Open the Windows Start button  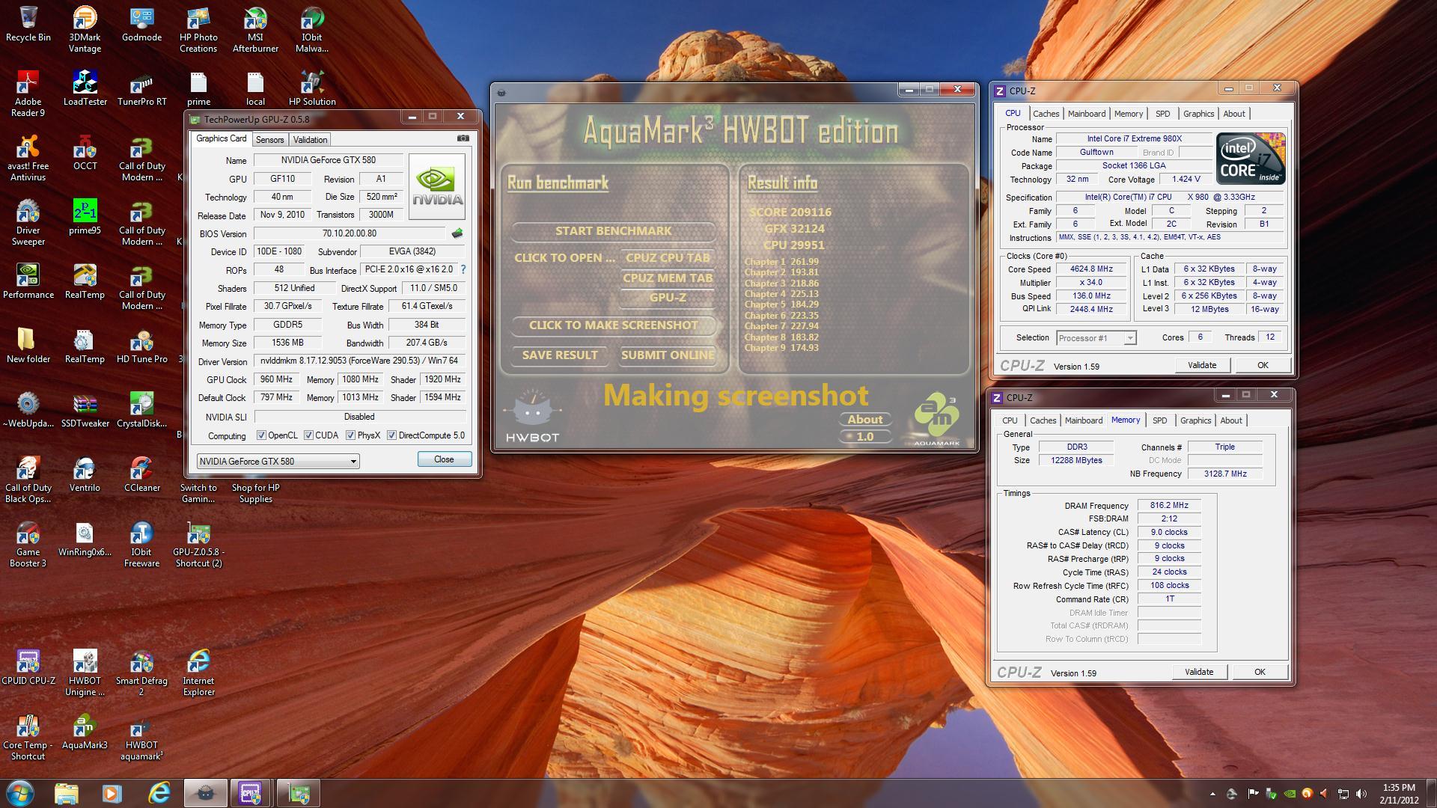tap(20, 793)
